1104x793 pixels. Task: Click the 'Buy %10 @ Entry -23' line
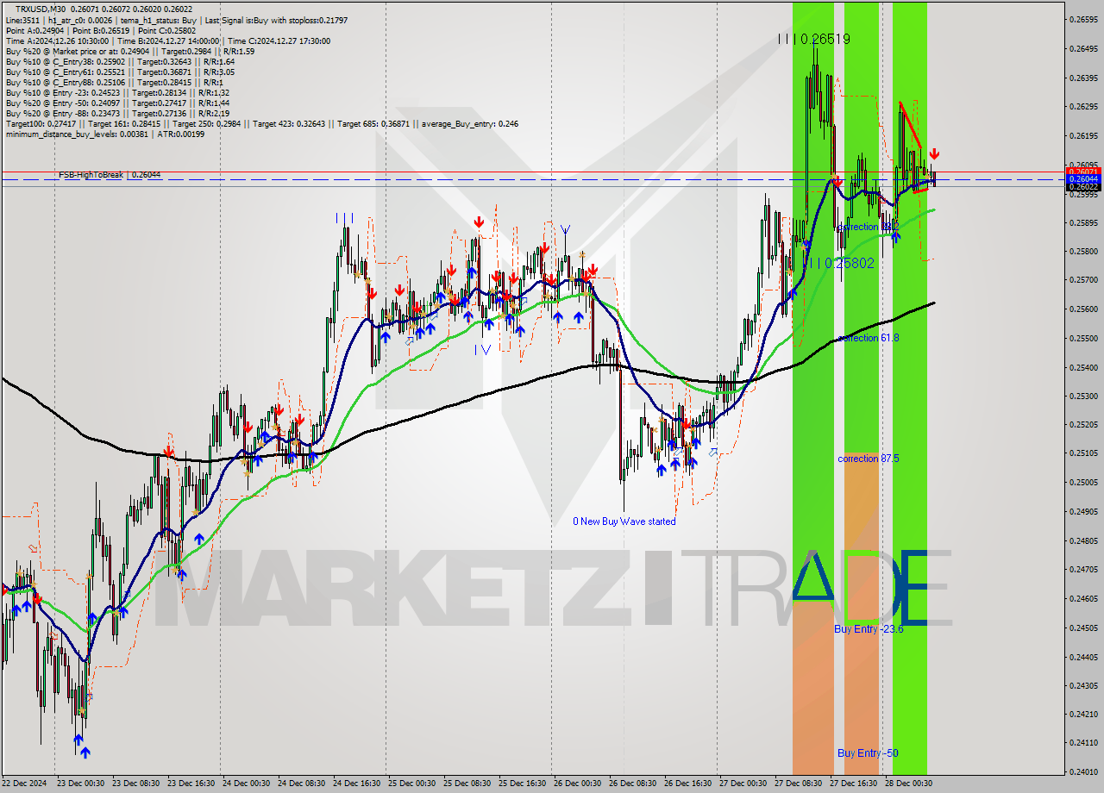pyautogui.click(x=117, y=92)
